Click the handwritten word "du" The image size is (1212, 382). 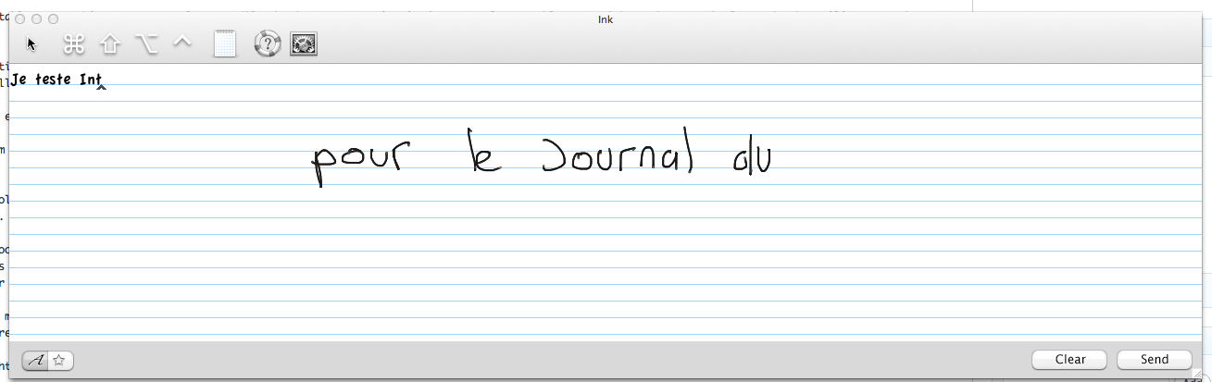click(x=751, y=160)
